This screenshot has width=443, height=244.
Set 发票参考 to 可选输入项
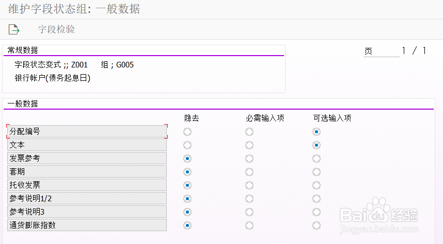317,159
